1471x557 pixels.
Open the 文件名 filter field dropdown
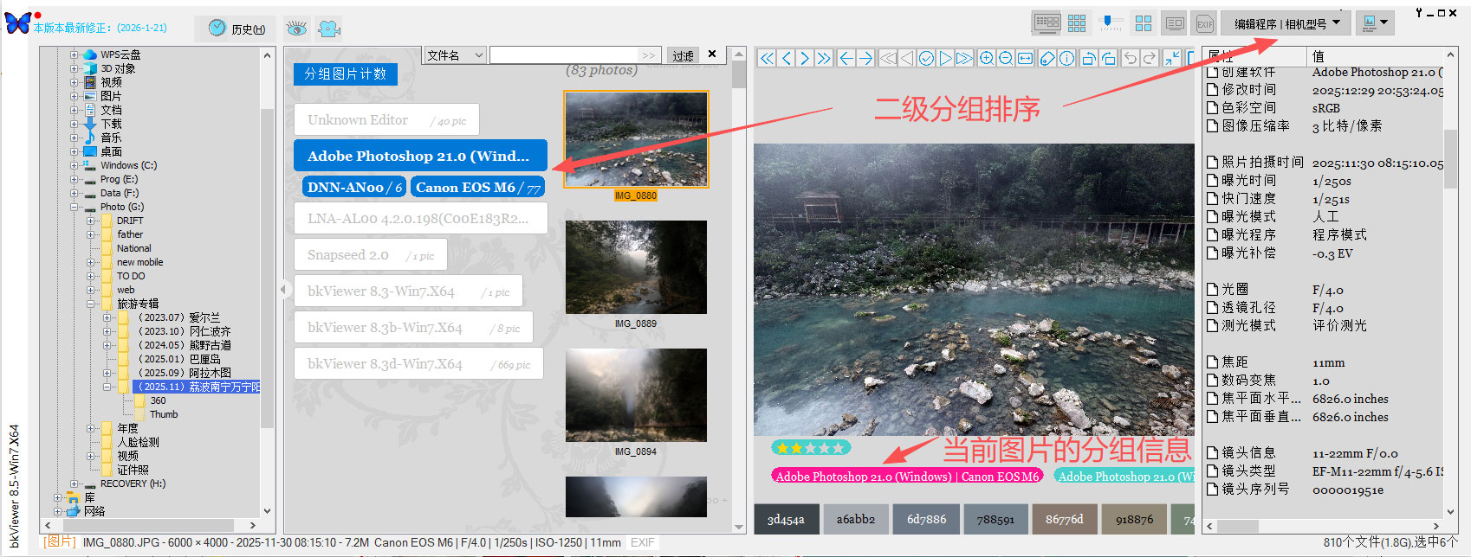coord(455,55)
